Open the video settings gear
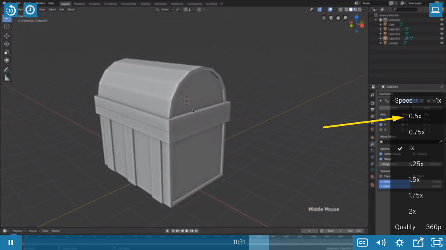This screenshot has width=446, height=250. pos(399,243)
